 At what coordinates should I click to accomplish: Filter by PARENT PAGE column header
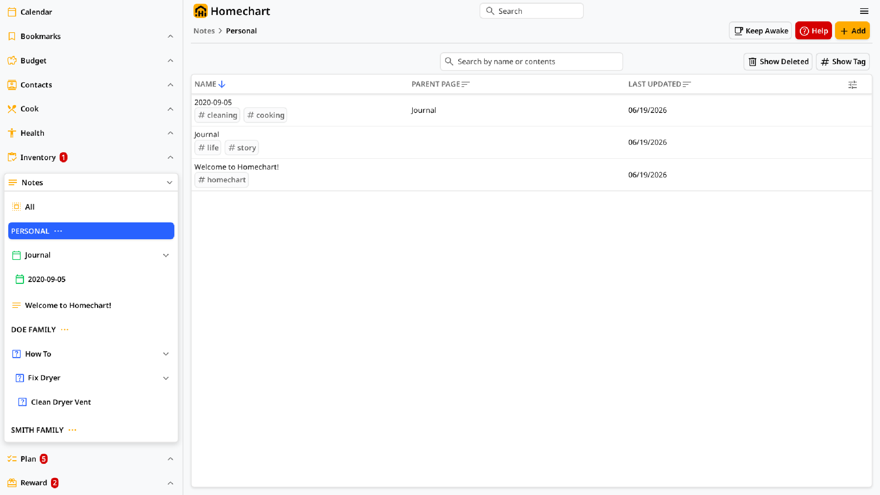[x=441, y=84]
